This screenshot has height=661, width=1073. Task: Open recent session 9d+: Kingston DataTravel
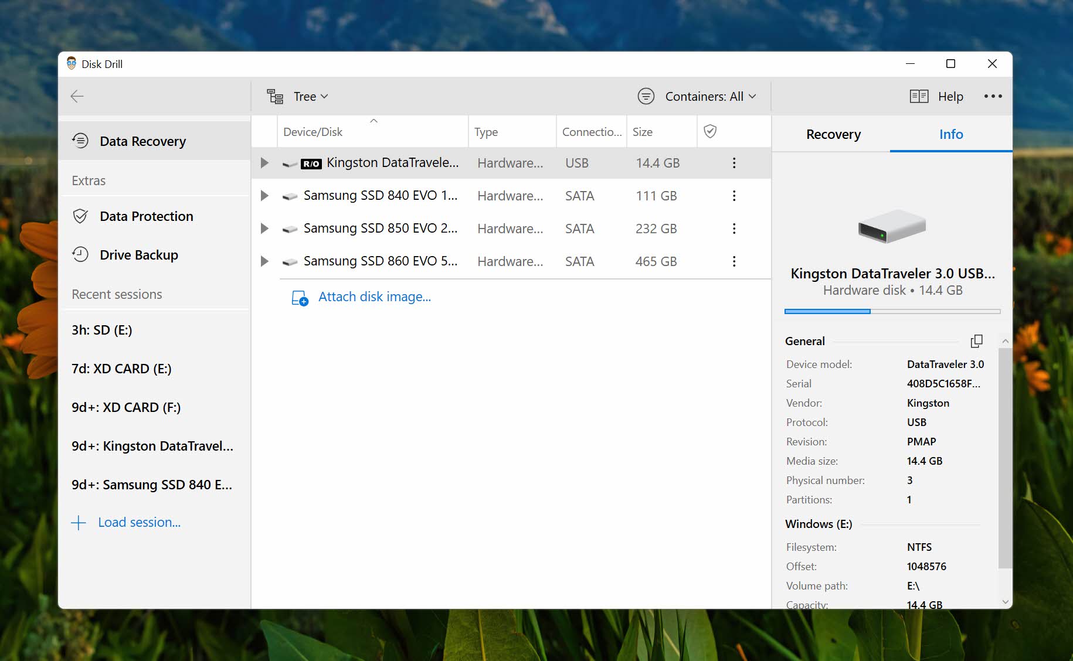tap(155, 446)
